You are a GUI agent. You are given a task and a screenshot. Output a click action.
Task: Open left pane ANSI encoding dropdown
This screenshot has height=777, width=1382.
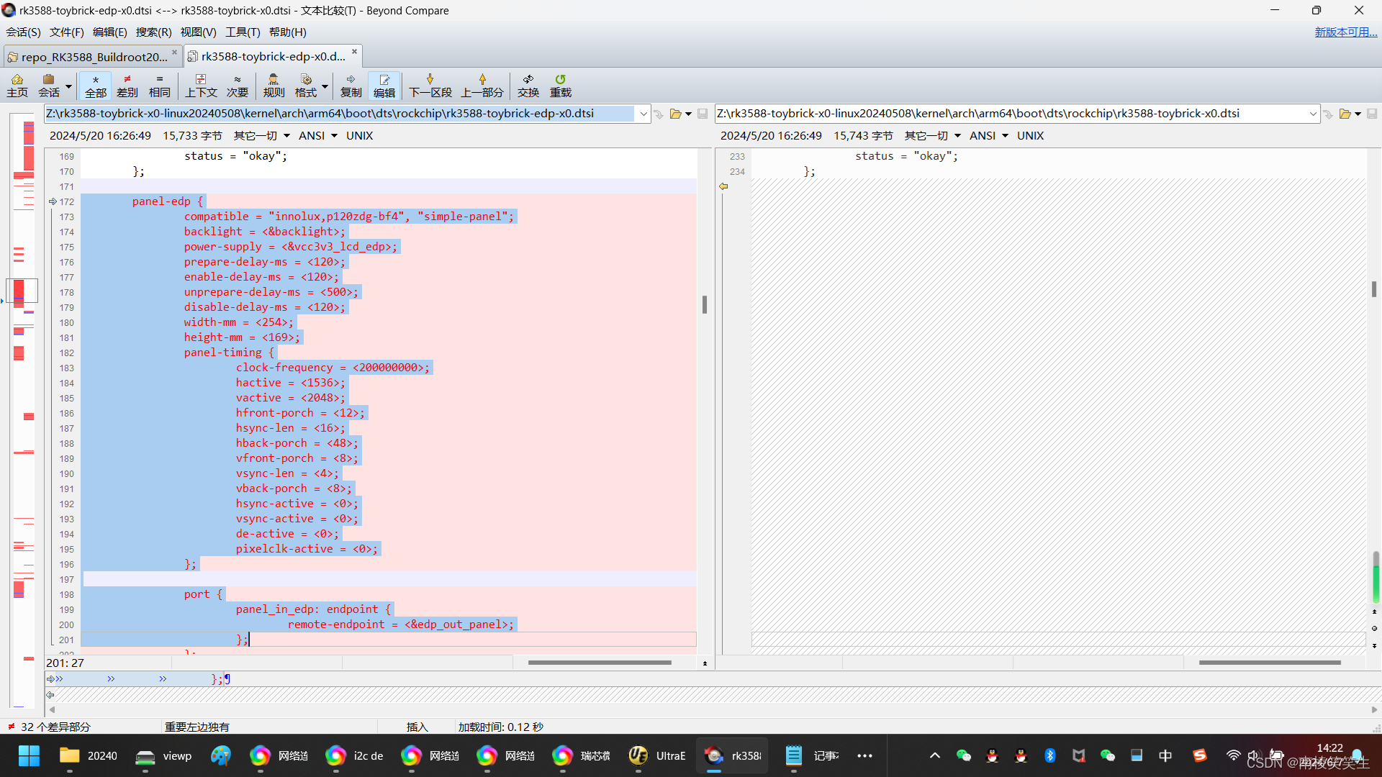click(x=318, y=135)
